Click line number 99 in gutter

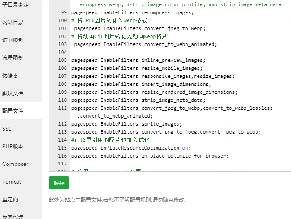pyautogui.click(x=64, y=13)
